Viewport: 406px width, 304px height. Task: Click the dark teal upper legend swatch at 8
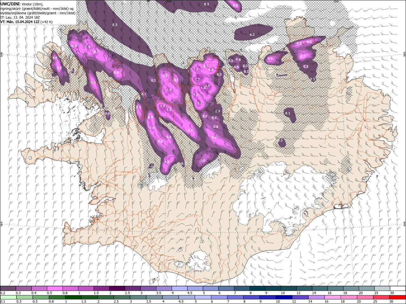(257, 288)
